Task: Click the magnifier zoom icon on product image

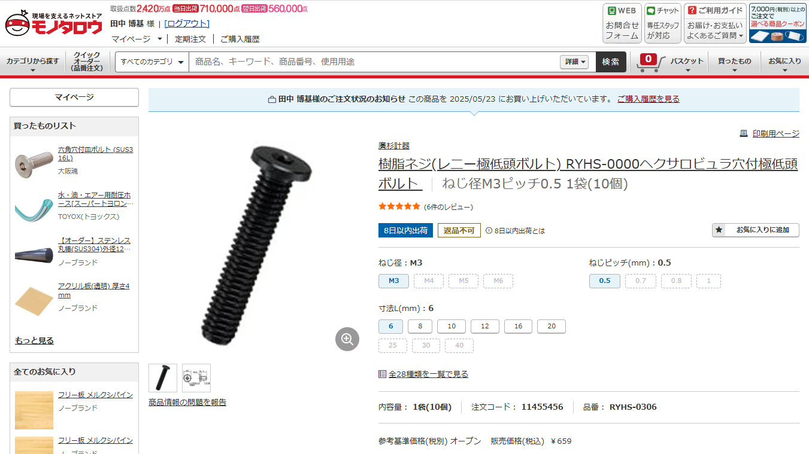Action: tap(347, 339)
